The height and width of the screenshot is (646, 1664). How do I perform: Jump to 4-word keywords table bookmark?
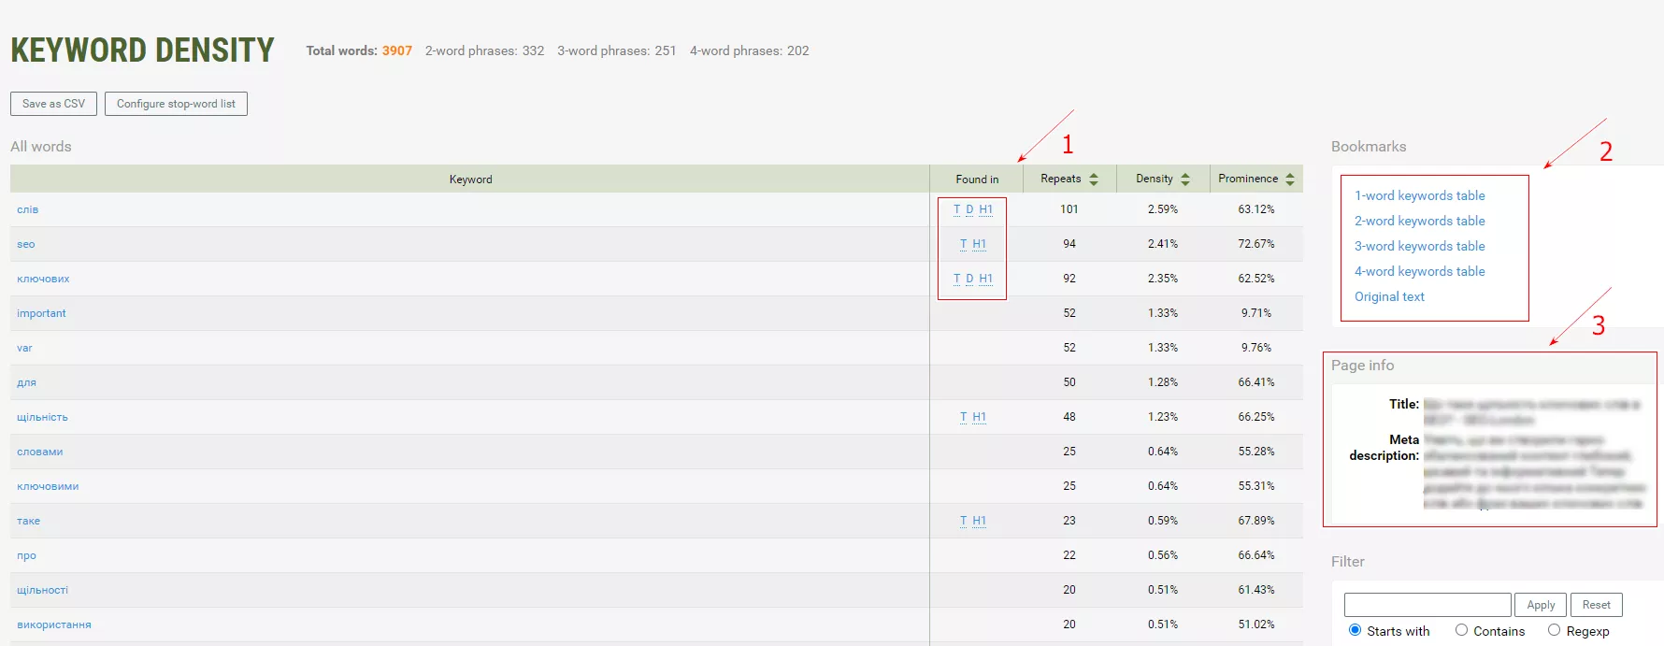tap(1419, 271)
